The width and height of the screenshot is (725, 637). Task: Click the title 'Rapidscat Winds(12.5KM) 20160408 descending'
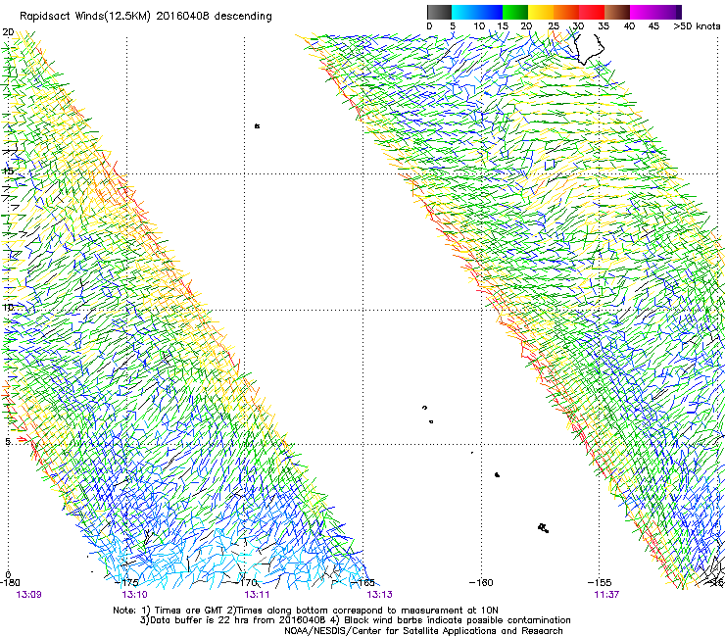[146, 17]
